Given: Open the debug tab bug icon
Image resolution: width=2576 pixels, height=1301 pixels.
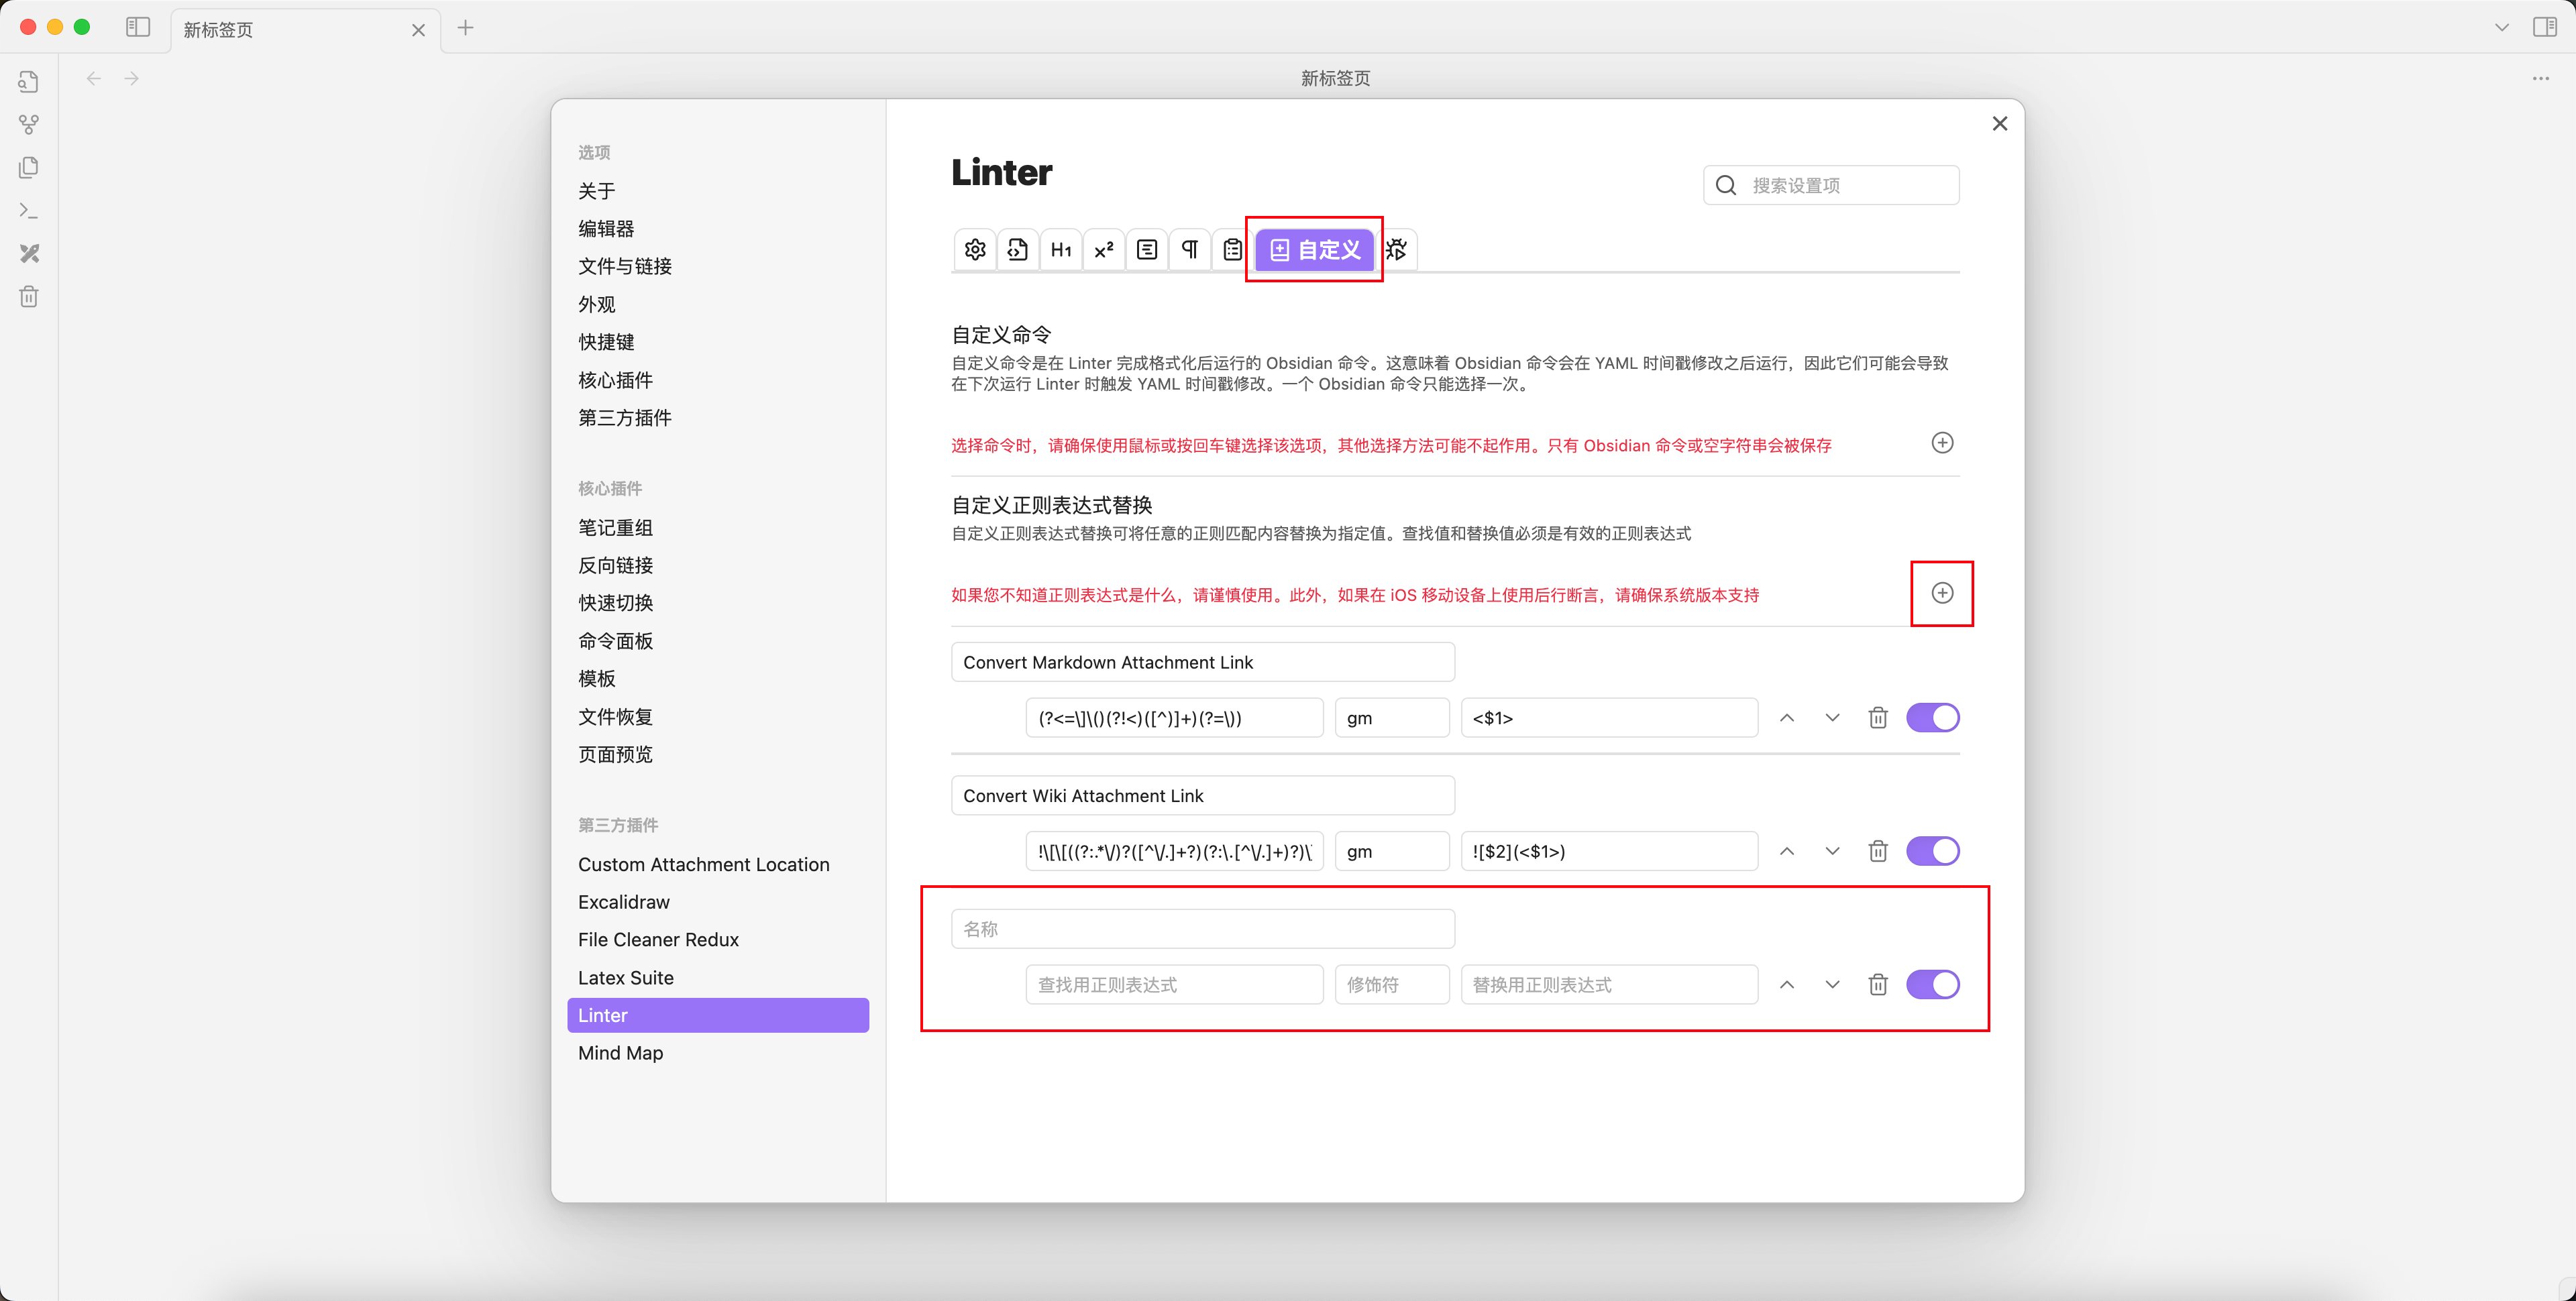Looking at the screenshot, I should point(1397,249).
